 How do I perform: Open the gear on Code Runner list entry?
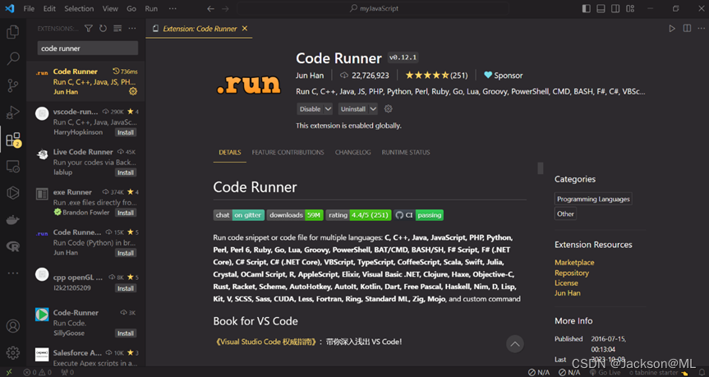point(133,91)
